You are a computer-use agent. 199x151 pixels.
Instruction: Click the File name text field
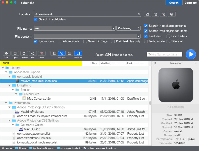click(73, 28)
